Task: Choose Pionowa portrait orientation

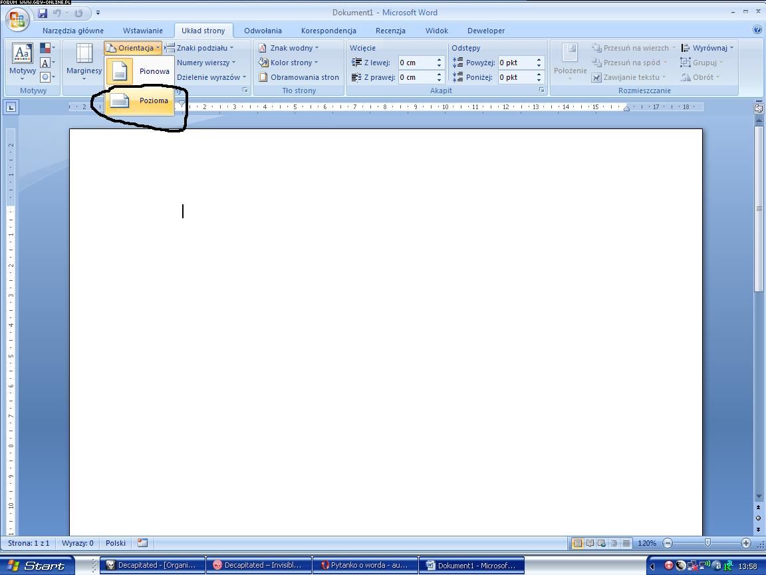Action: pyautogui.click(x=139, y=71)
